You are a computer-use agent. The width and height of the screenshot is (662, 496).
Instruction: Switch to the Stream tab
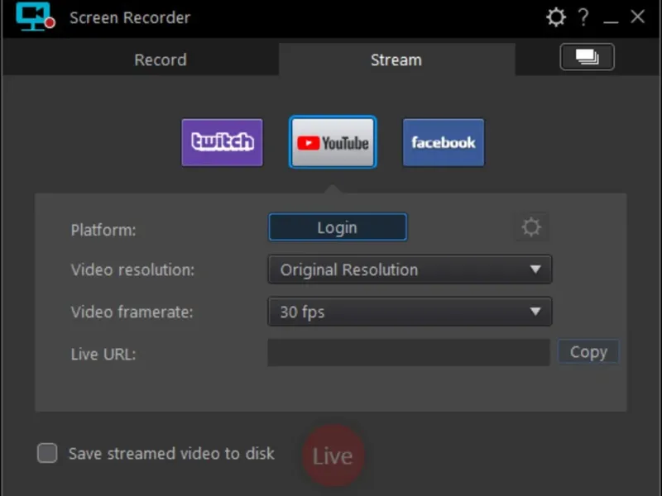coord(396,60)
